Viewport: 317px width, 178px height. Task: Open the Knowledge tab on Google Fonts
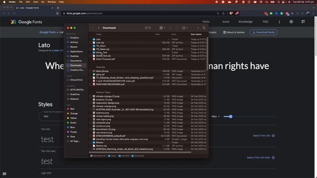tap(246, 22)
